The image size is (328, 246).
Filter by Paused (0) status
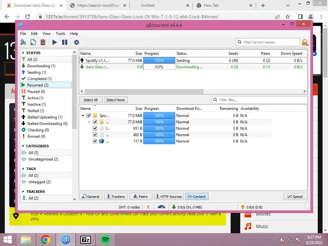(x=36, y=92)
